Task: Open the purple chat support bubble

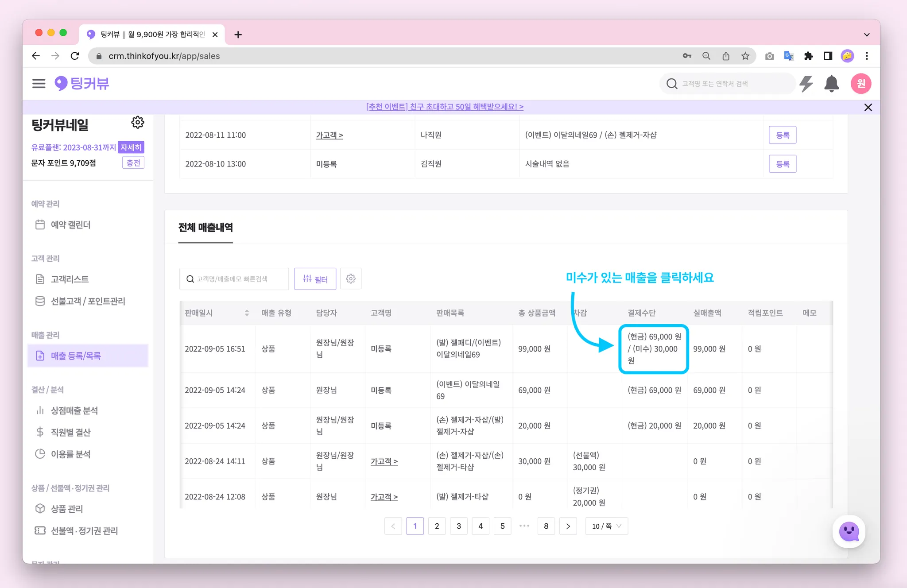Action: pyautogui.click(x=849, y=531)
